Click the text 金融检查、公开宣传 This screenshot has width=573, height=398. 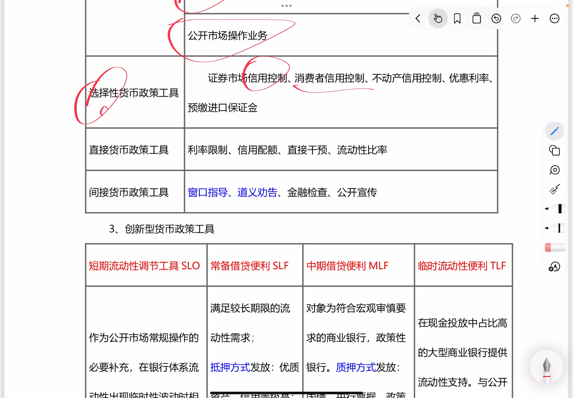coord(332,192)
